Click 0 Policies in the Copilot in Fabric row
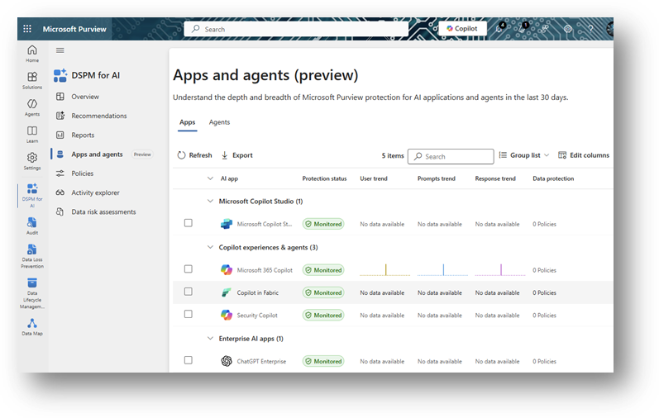This screenshot has width=659, height=418. pyautogui.click(x=544, y=292)
